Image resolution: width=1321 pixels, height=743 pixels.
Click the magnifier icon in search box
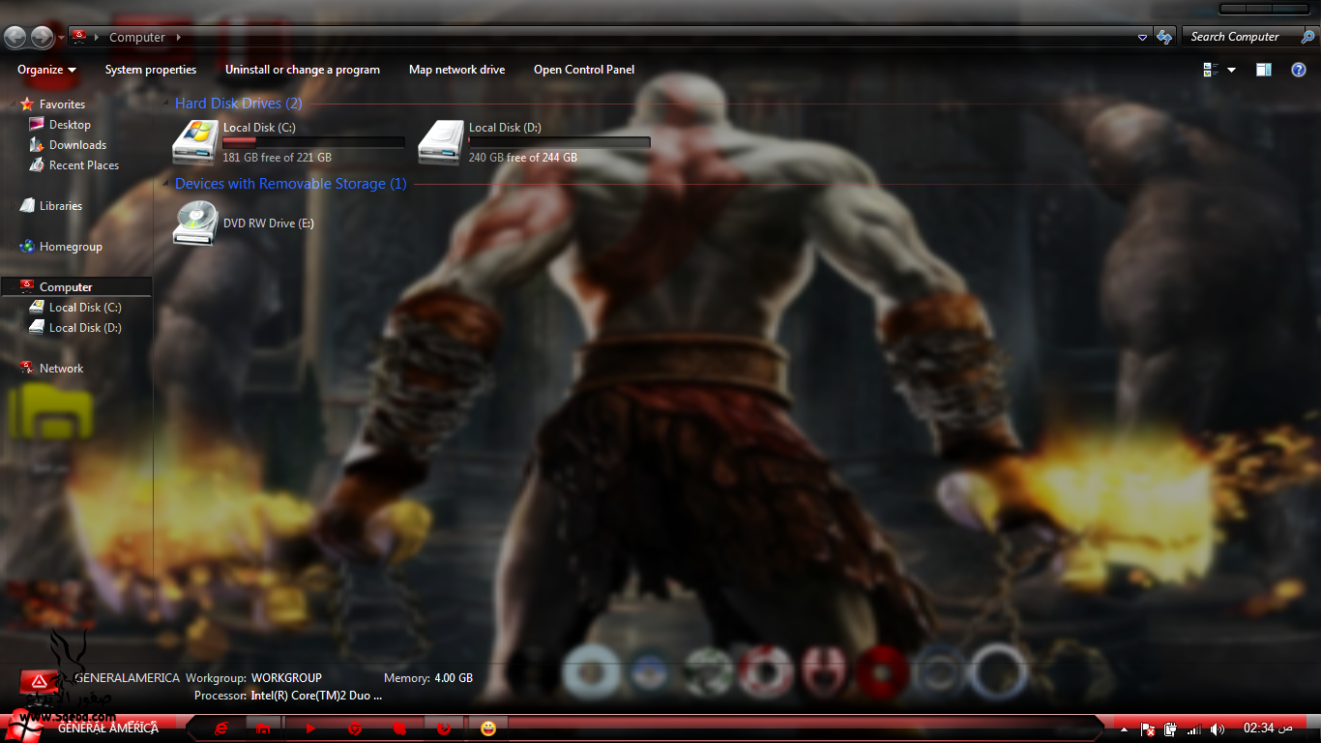(1307, 37)
